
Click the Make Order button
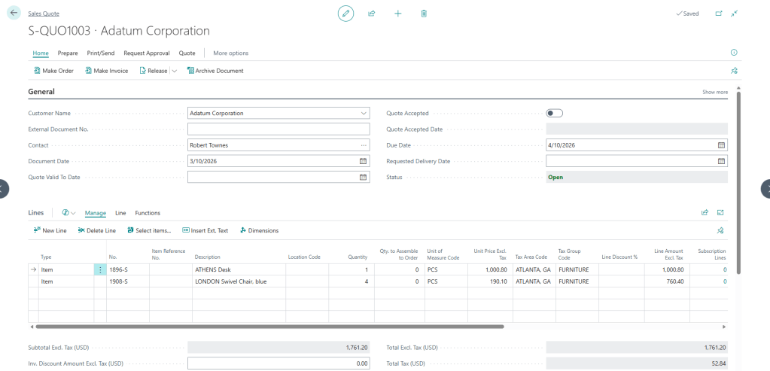coord(53,71)
